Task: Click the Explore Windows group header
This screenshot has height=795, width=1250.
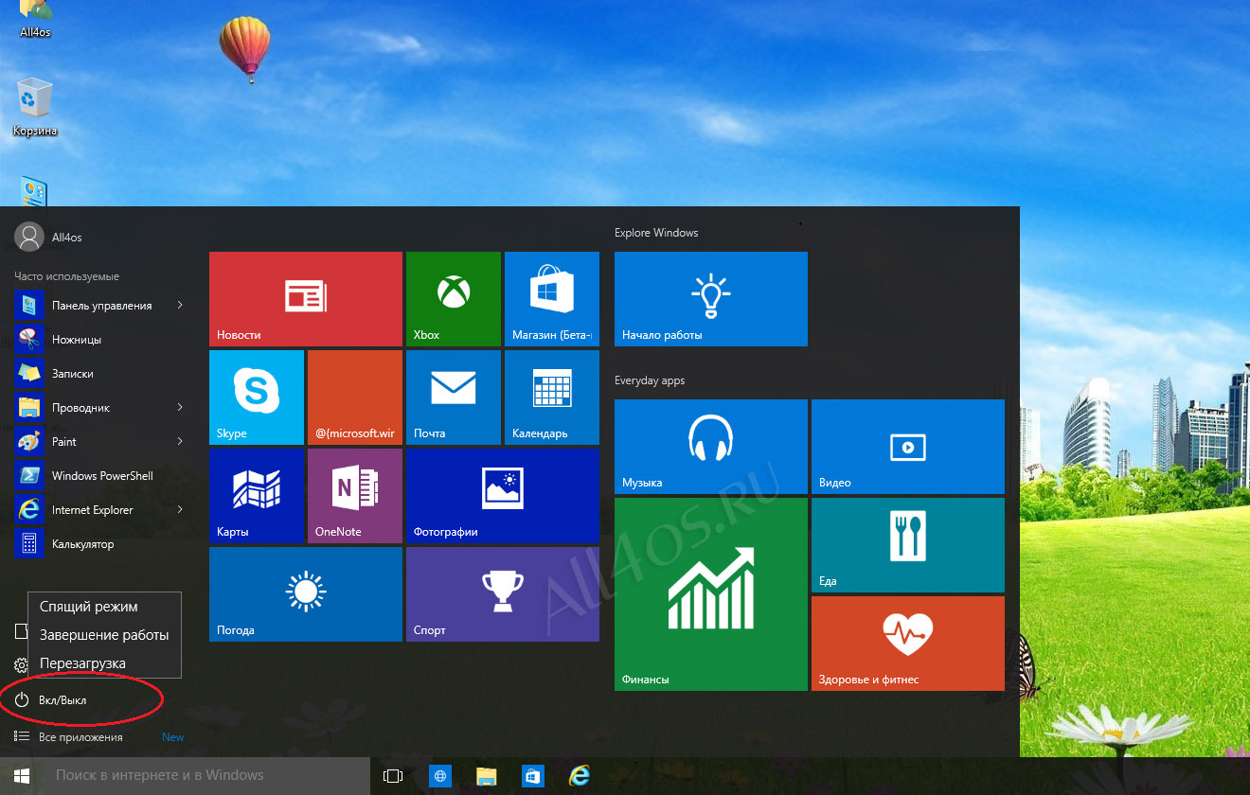Action: [x=656, y=233]
